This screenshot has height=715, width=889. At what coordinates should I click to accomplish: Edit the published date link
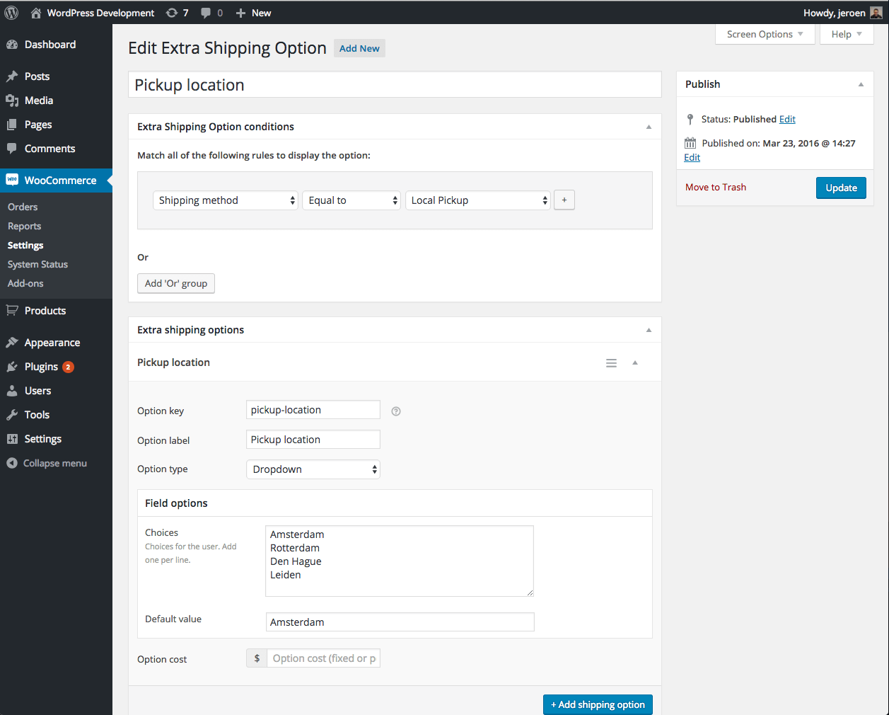click(x=692, y=157)
